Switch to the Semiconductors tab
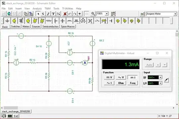This screenshot has height=119, width=179. pos(50,26)
